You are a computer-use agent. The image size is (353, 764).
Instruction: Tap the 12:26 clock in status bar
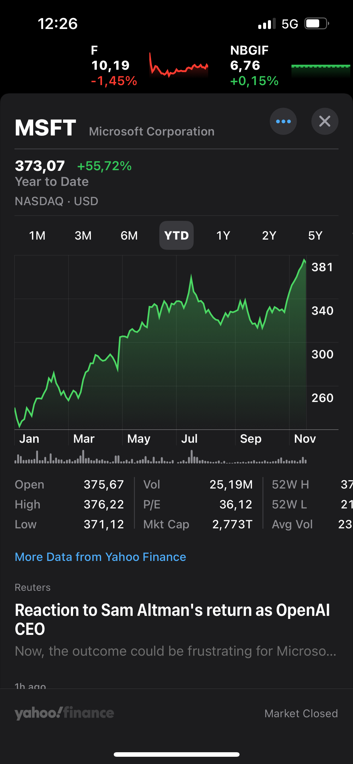58,24
